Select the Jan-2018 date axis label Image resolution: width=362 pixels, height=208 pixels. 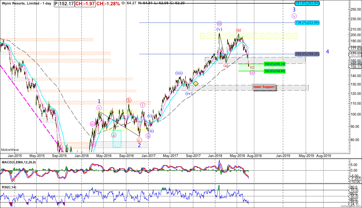pyautogui.click(x=215, y=156)
